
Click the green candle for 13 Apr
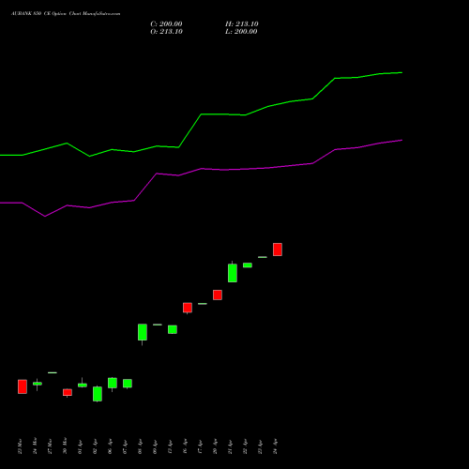pos(173,329)
